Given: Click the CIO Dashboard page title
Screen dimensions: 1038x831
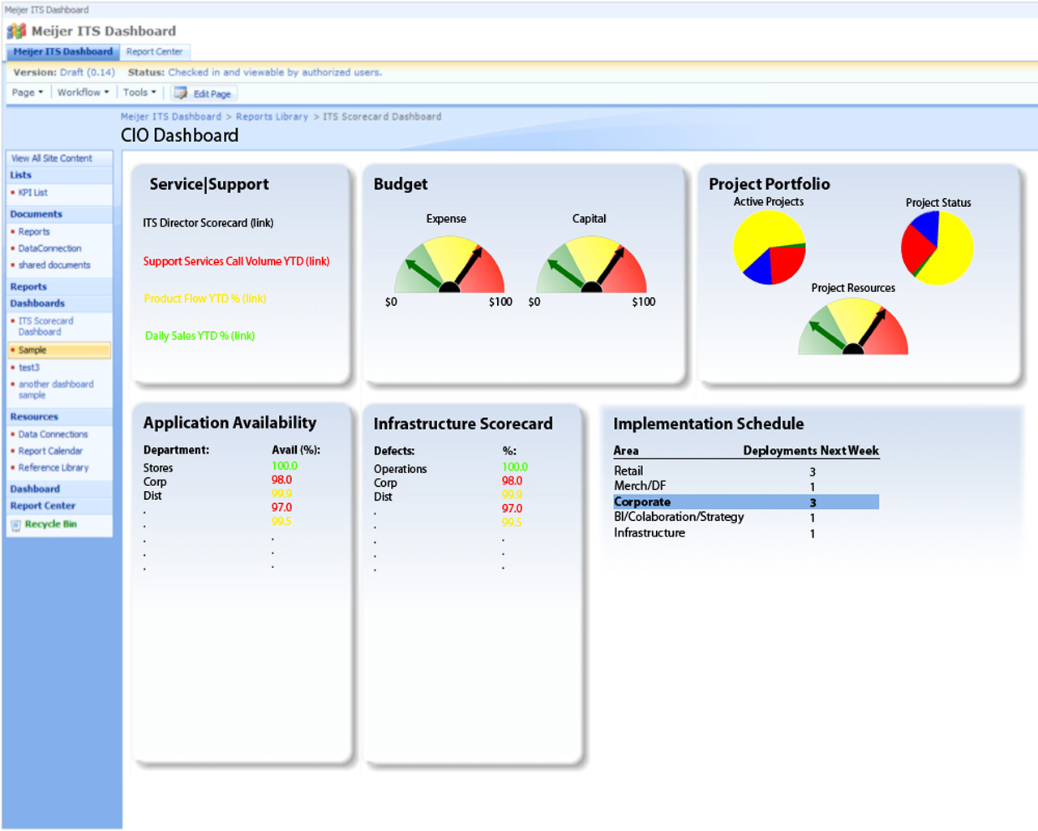Looking at the screenshot, I should click(x=179, y=136).
